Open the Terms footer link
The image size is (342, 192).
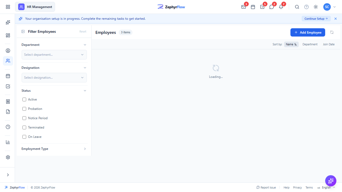pos(309,187)
